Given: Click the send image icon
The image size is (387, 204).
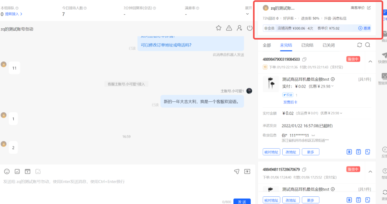Looking at the screenshot, I should point(17,171).
